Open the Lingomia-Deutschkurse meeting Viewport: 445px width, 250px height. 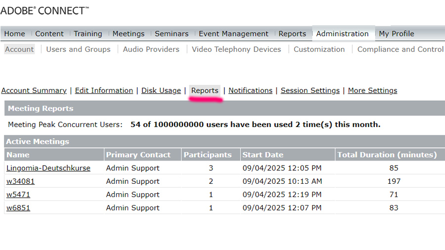click(x=48, y=168)
